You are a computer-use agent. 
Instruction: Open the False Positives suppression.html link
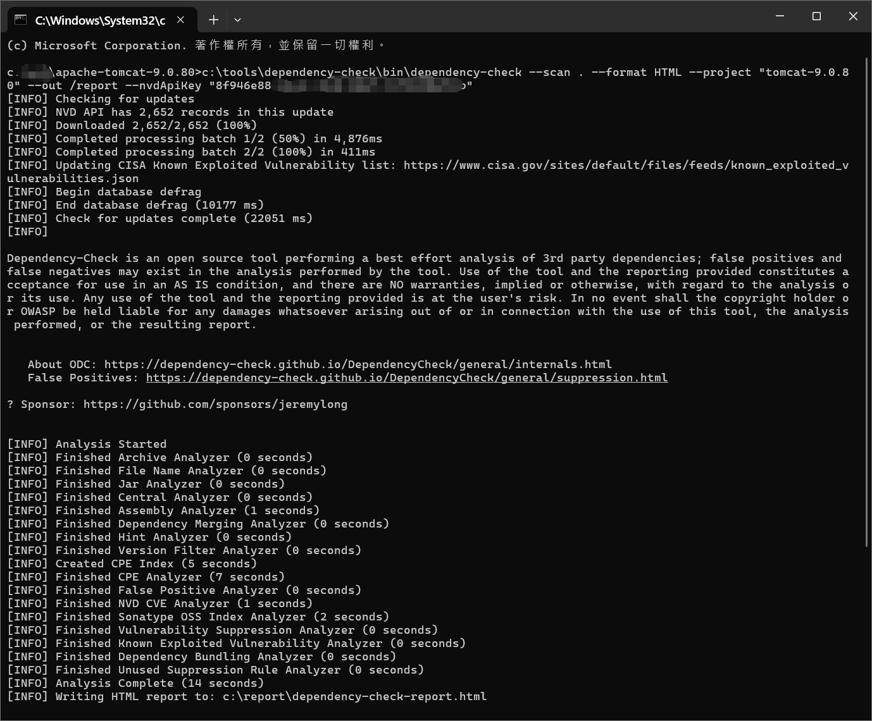point(407,378)
